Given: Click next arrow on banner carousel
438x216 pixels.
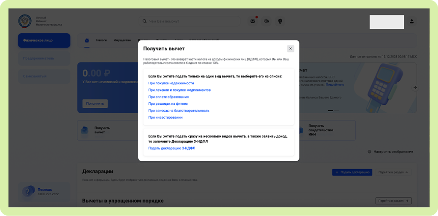Looking at the screenshot, I should click(x=414, y=88).
